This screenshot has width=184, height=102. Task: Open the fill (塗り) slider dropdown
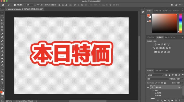click(x=182, y=83)
